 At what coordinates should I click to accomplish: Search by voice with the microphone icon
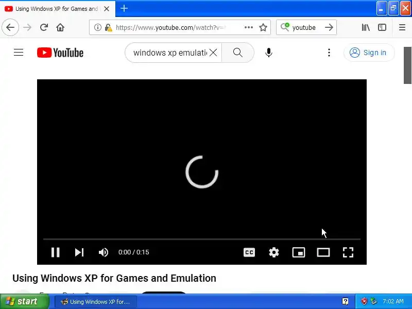(268, 53)
